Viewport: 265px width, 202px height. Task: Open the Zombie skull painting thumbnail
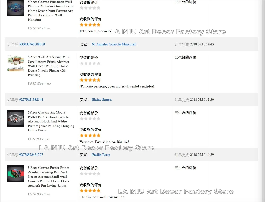click(16, 174)
